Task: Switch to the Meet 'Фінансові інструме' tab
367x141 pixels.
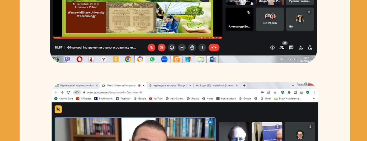Action: pos(124,86)
